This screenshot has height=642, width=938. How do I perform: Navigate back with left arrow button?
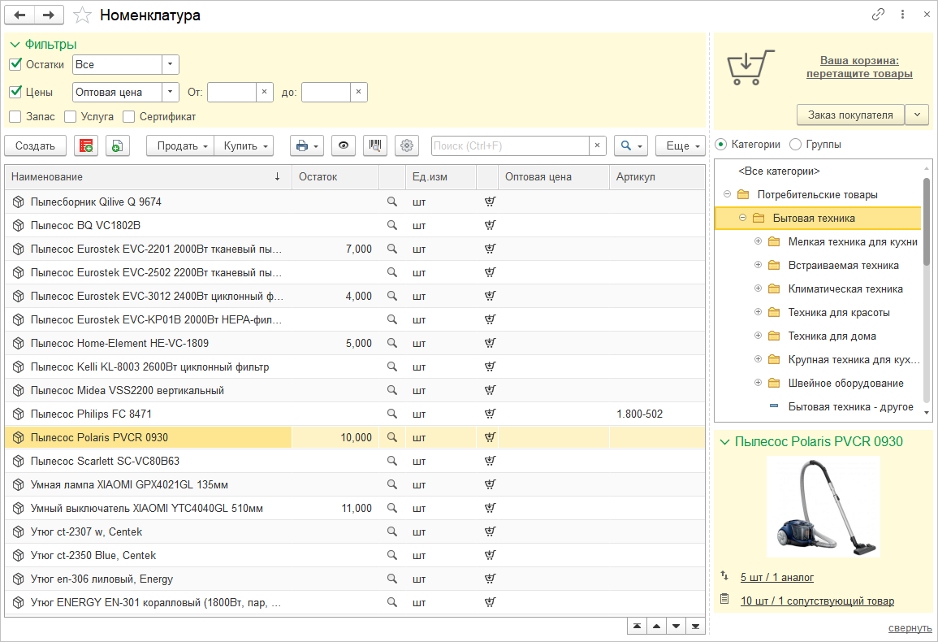coord(20,15)
